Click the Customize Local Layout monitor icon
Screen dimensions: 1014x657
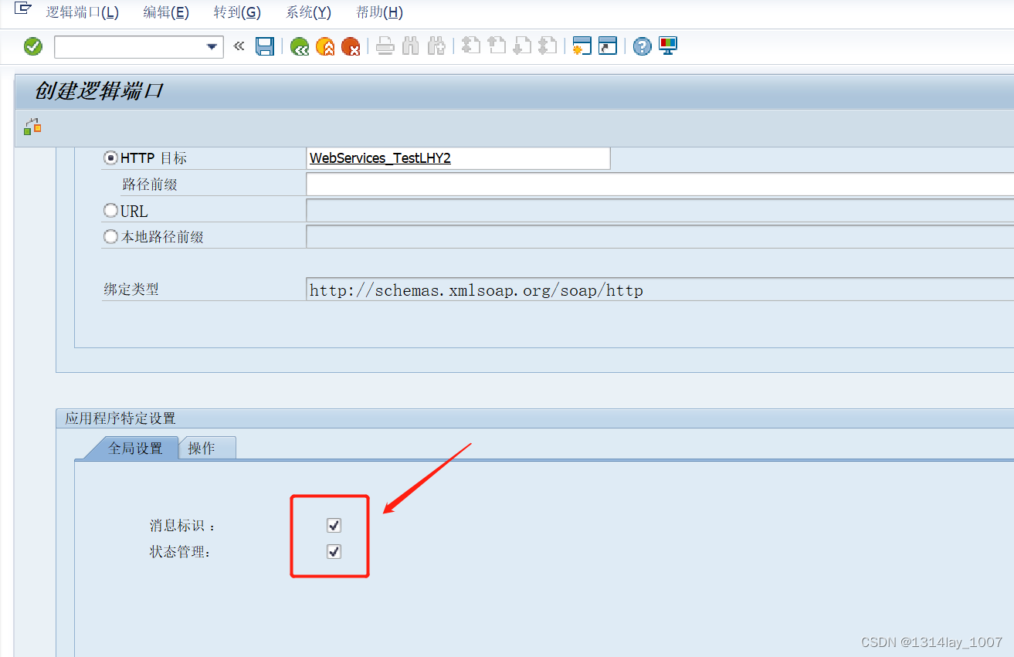pos(668,46)
